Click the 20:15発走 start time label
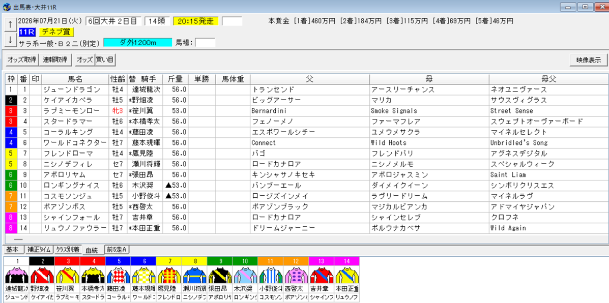The height and width of the screenshot is (303, 609). pos(196,21)
